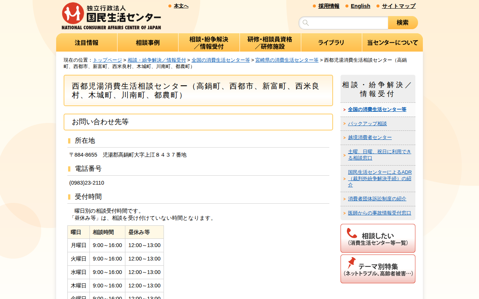Click the arrow marker next to バックアップ相談
This screenshot has width=479, height=299.
point(344,123)
